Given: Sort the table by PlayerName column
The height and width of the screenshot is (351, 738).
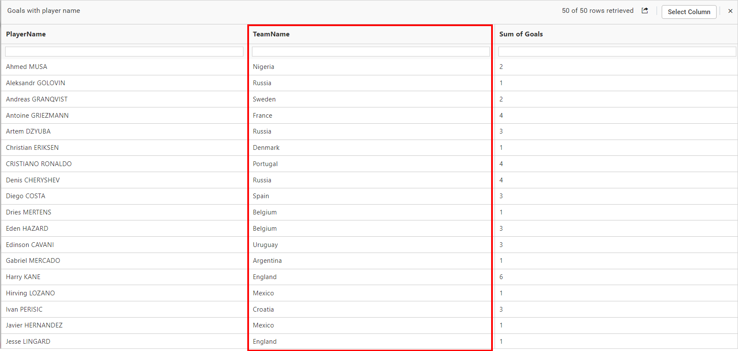Looking at the screenshot, I should [26, 34].
